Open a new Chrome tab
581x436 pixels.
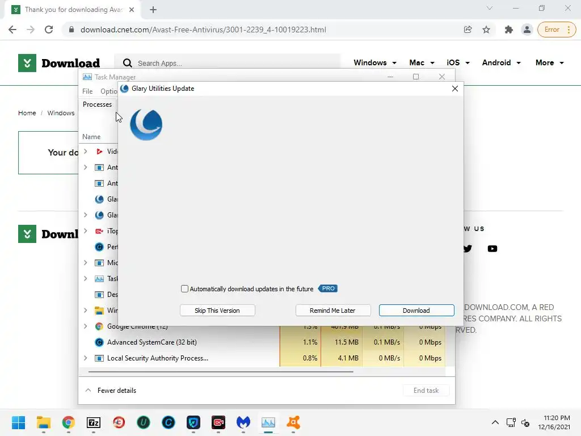click(x=153, y=10)
